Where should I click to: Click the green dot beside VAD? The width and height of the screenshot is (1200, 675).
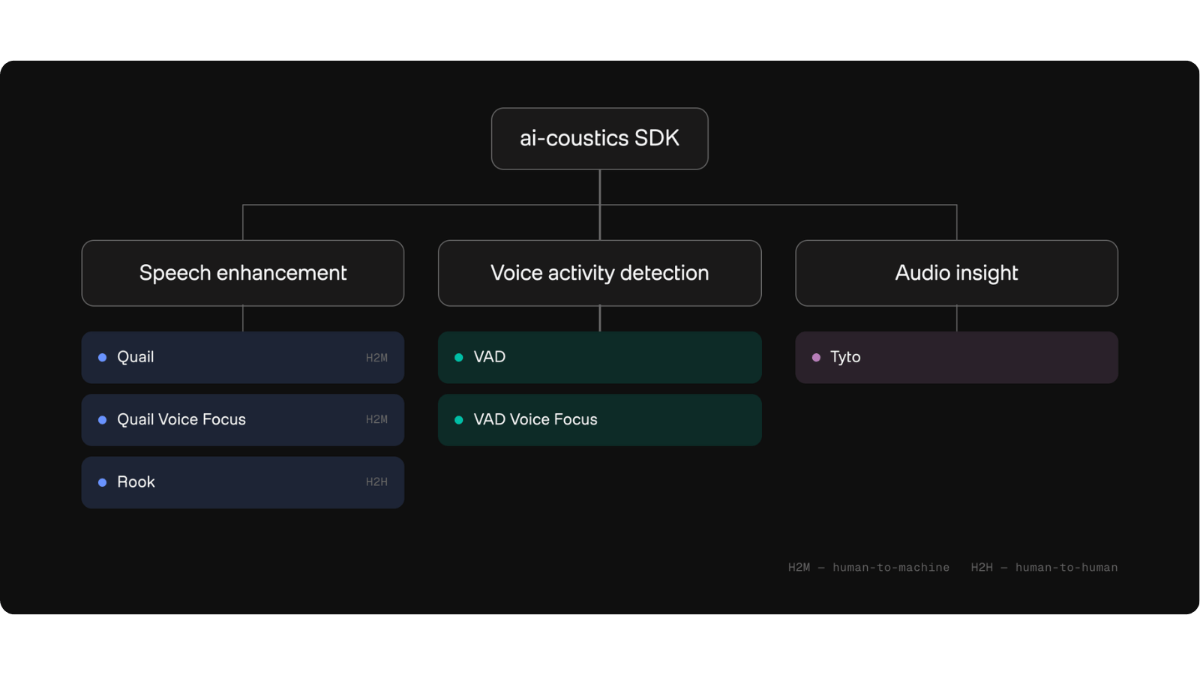[x=459, y=358]
